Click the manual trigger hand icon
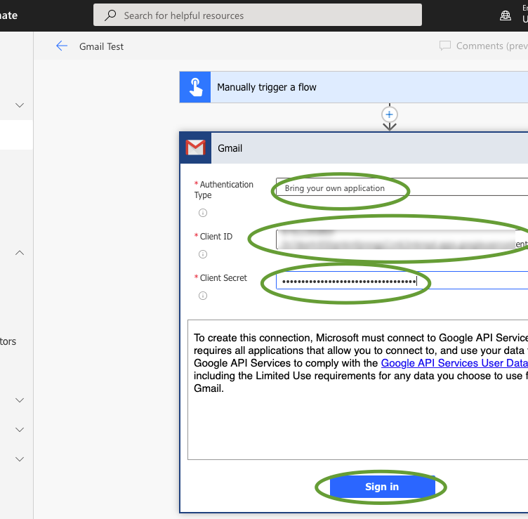528x519 pixels. pos(195,87)
